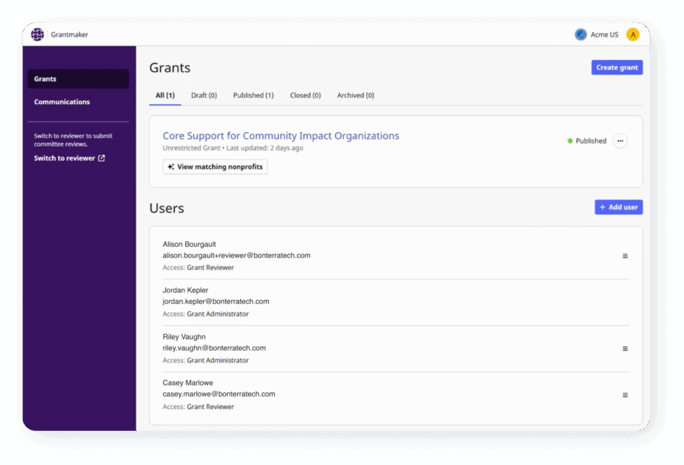
Task: Click the Grantmaker logo icon
Action: pos(37,34)
